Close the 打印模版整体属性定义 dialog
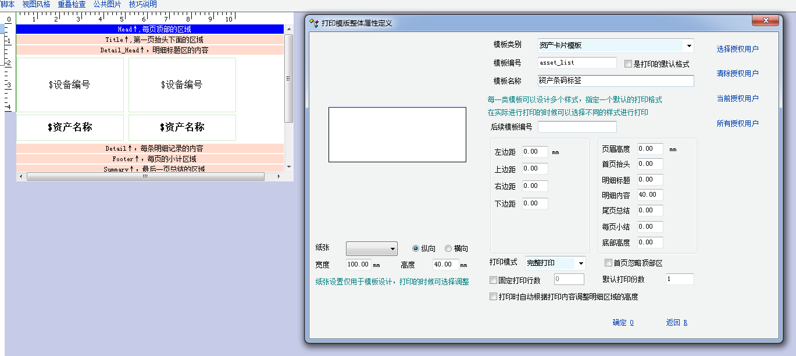This screenshot has height=356, width=796. (x=765, y=21)
